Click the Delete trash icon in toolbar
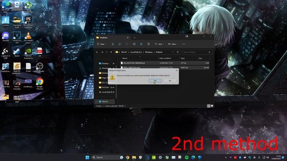The height and width of the screenshot is (161, 287). pyautogui.click(x=148, y=44)
